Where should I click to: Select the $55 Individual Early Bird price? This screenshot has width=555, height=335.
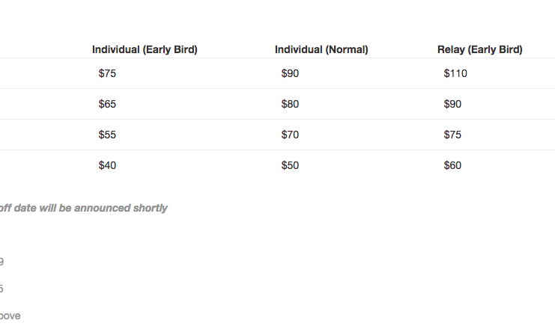[107, 135]
